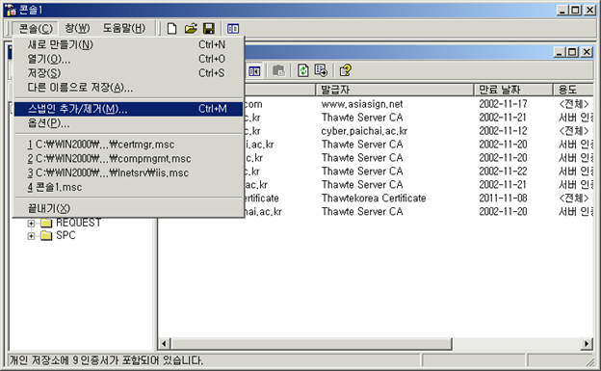601x371 pixels.
Task: Click the horizontal scrollbar left arrow
Action: coord(164,343)
